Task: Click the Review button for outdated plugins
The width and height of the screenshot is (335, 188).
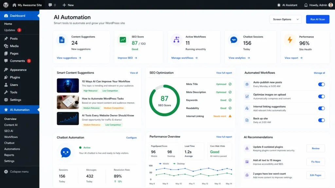Action: [x=316, y=149]
